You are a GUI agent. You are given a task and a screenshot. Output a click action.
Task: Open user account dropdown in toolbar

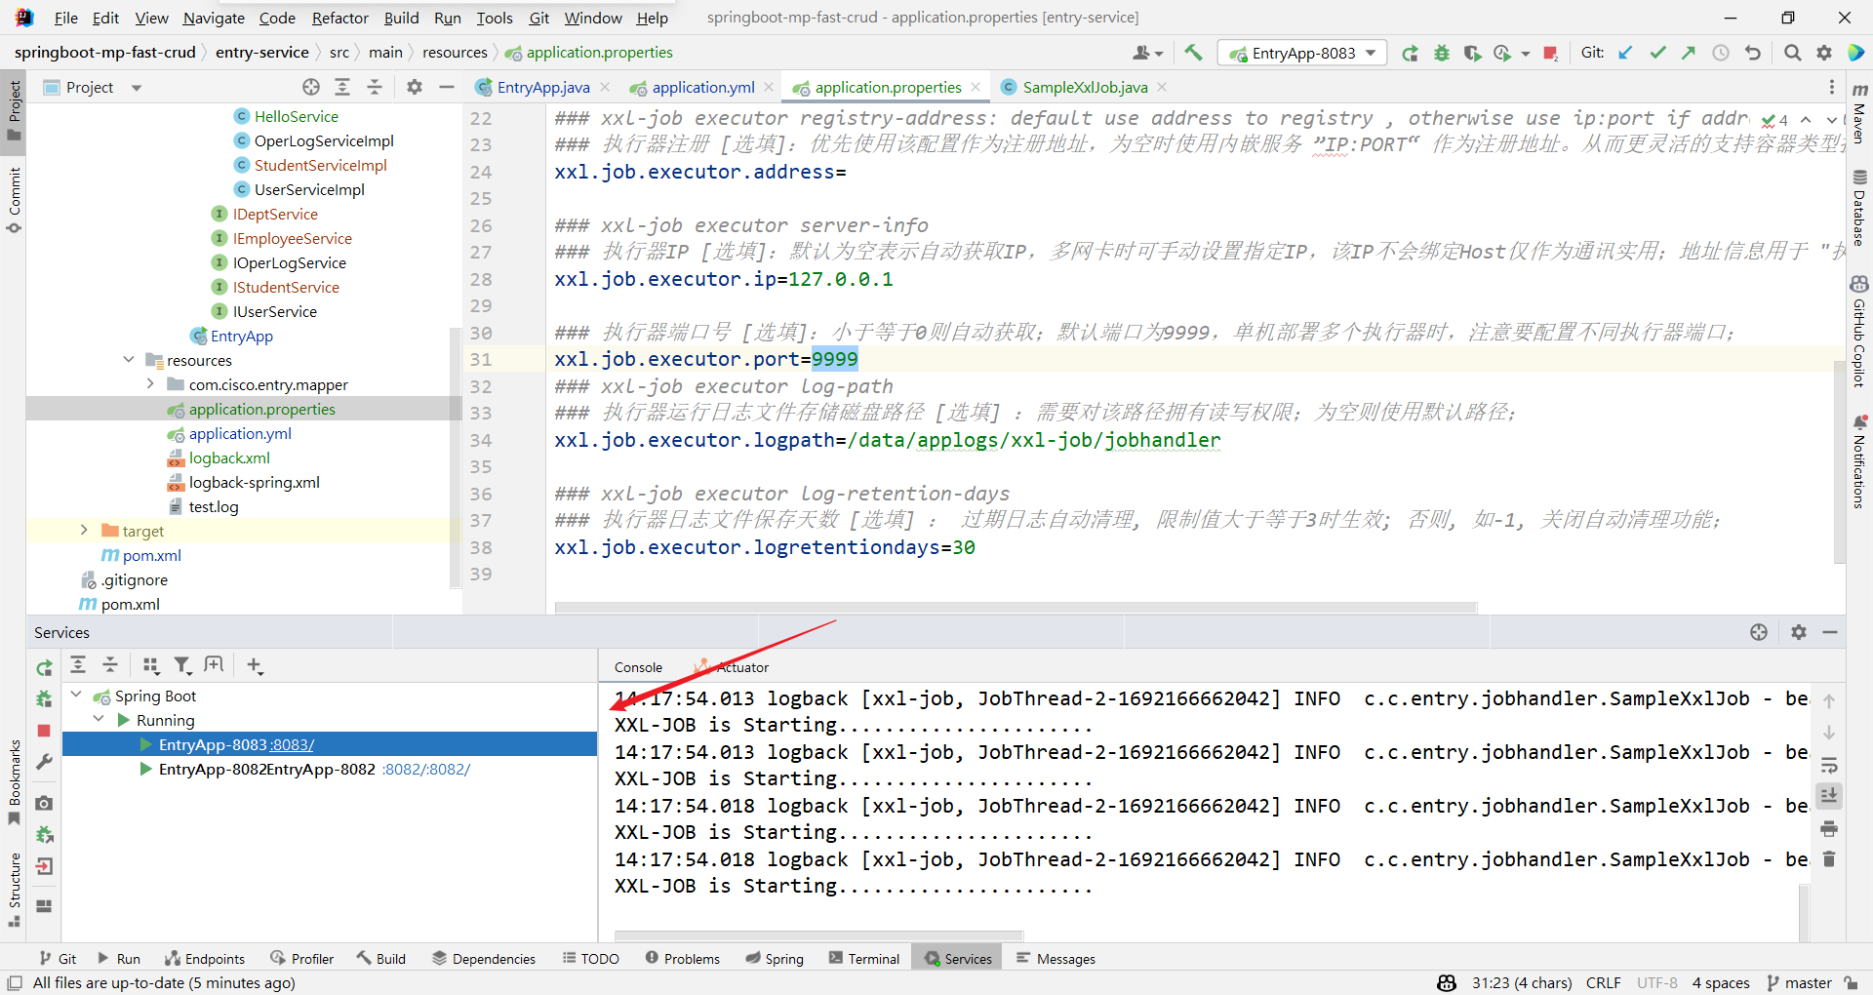[x=1147, y=53]
